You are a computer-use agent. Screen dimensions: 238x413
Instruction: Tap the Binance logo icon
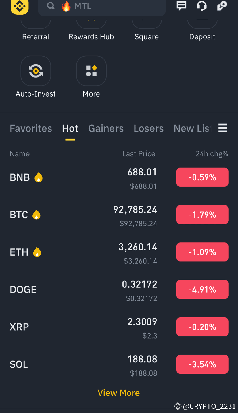click(20, 6)
